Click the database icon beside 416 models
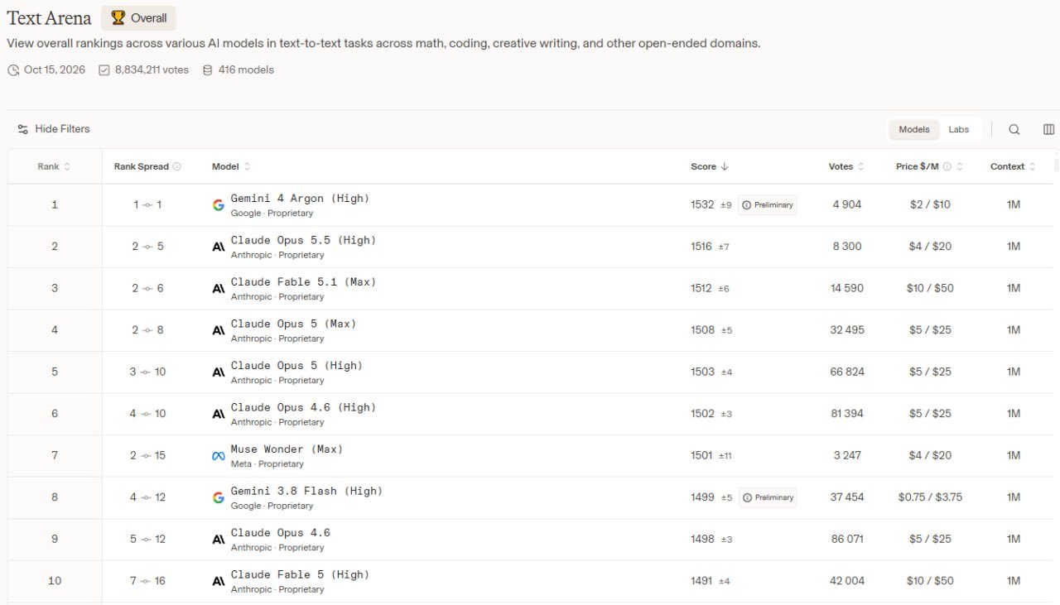The image size is (1060, 605). pyautogui.click(x=208, y=70)
